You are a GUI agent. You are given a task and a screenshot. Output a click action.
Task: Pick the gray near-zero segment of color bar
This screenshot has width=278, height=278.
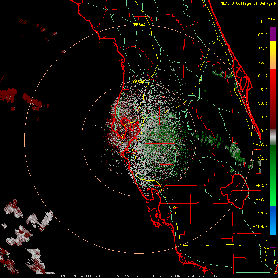tap(273, 137)
